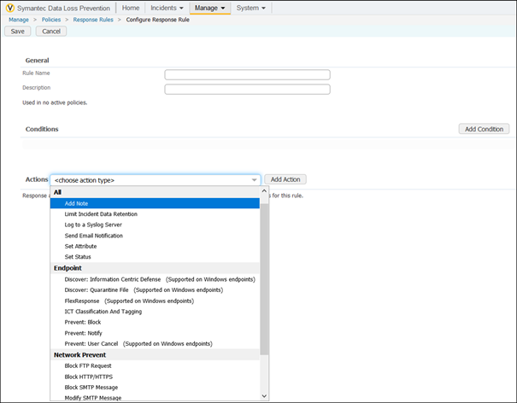Click the All group header
Screen dimensions: 517x403
(x=155, y=192)
